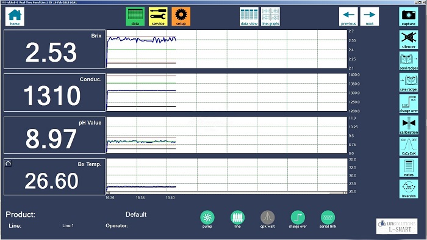
Task: Open the notes panel
Action: point(409,167)
